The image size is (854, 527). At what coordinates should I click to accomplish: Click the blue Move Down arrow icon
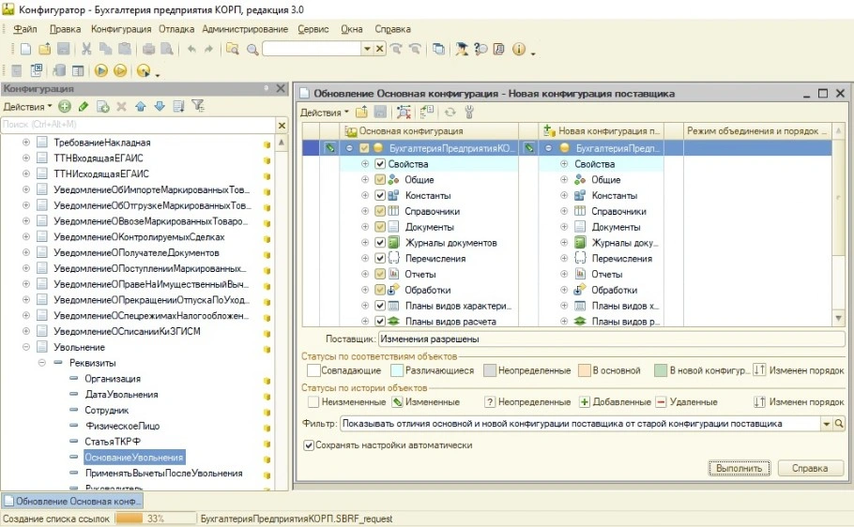[159, 107]
